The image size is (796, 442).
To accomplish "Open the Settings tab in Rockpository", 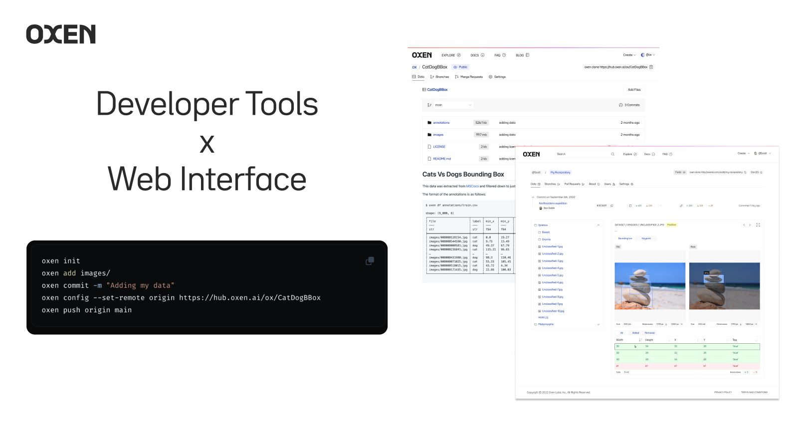I will point(626,184).
